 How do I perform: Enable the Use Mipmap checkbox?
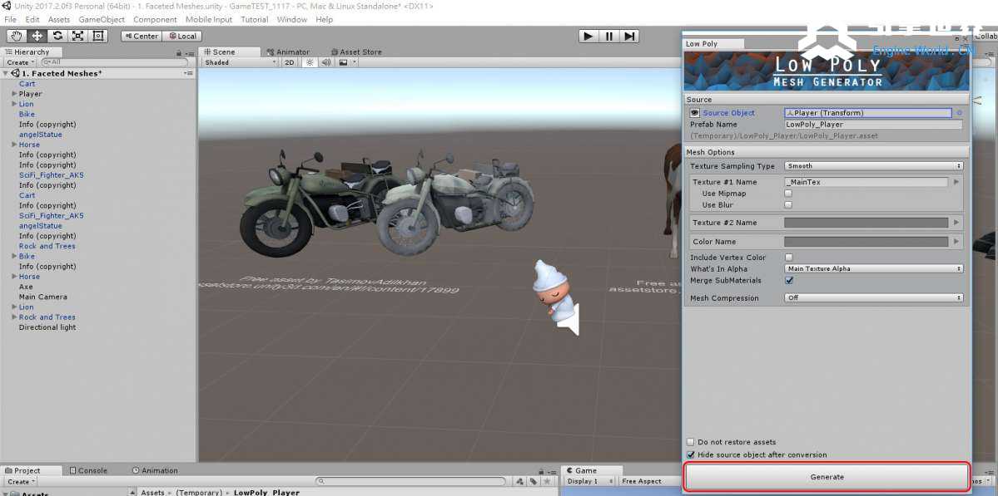pos(788,194)
